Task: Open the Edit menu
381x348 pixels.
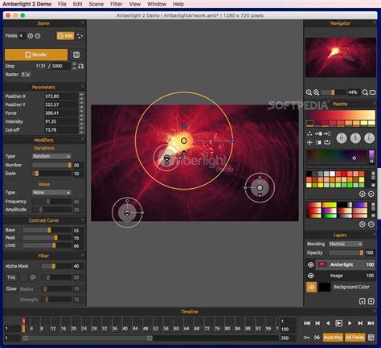Action: 77,4
